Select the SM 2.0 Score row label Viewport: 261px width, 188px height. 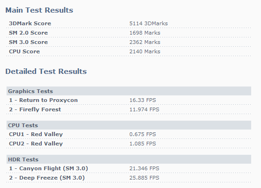pos(28,33)
